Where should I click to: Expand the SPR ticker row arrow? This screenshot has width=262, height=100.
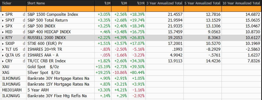[3, 15]
